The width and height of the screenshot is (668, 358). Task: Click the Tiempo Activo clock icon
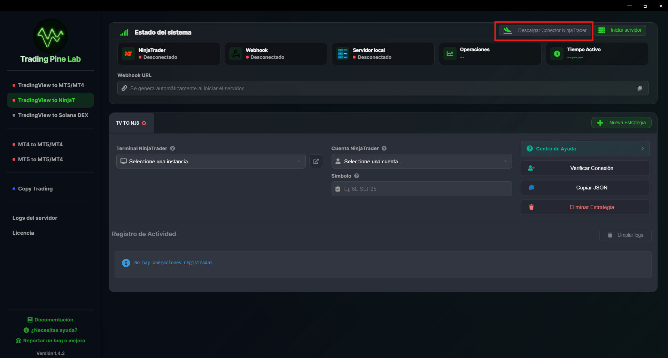click(557, 53)
